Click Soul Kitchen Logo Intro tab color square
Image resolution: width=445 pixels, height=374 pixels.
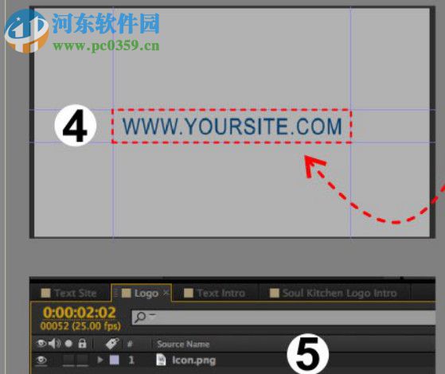(274, 293)
